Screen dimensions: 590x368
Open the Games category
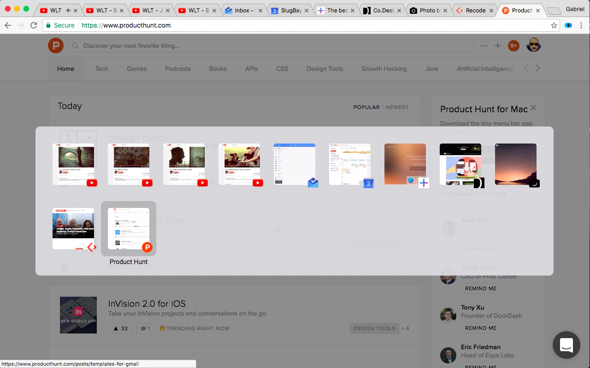pos(136,69)
